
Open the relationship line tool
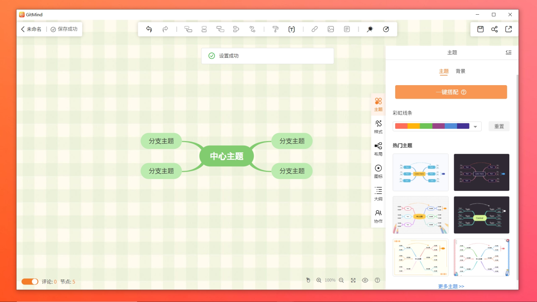tap(253, 29)
